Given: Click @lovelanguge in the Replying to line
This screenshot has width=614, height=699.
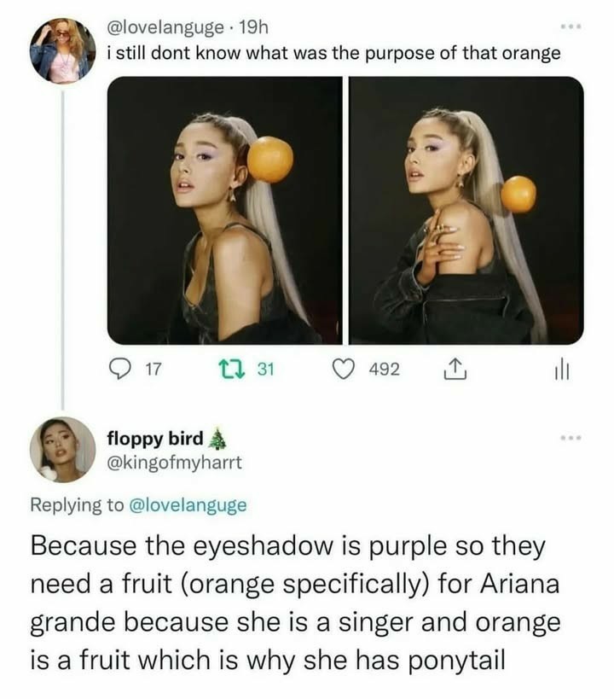Looking at the screenshot, I should pos(188,504).
